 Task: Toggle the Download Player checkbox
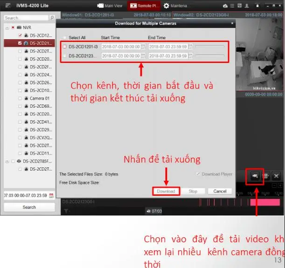click(x=198, y=174)
